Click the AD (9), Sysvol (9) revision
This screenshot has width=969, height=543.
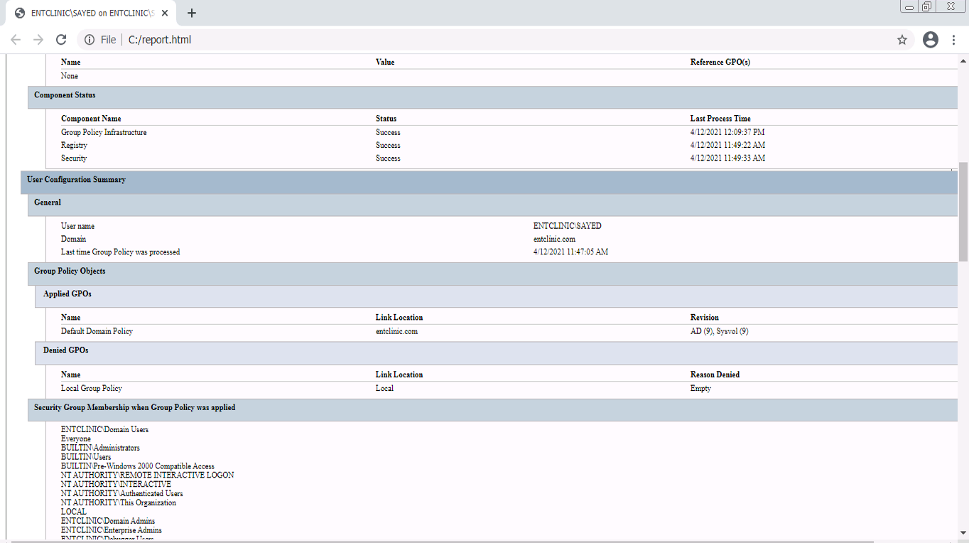pos(719,331)
